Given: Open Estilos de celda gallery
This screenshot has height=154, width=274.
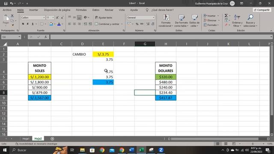Looking at the screenshot, I should [194, 21].
